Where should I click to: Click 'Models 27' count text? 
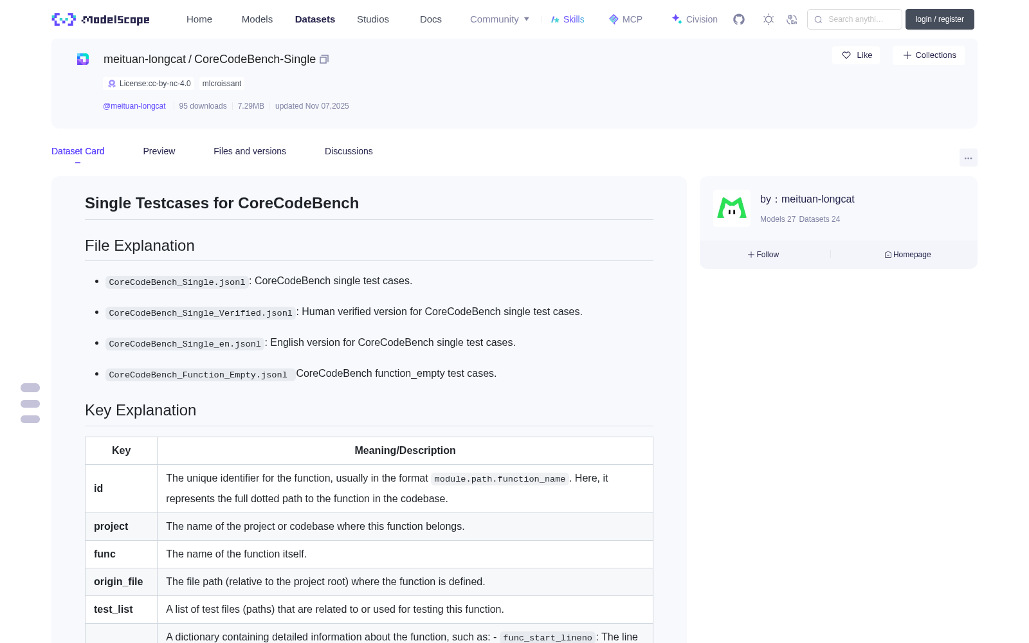778,219
